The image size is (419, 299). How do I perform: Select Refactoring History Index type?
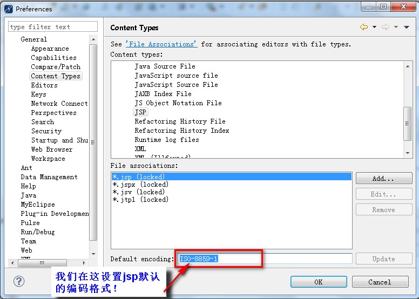pos(182,131)
